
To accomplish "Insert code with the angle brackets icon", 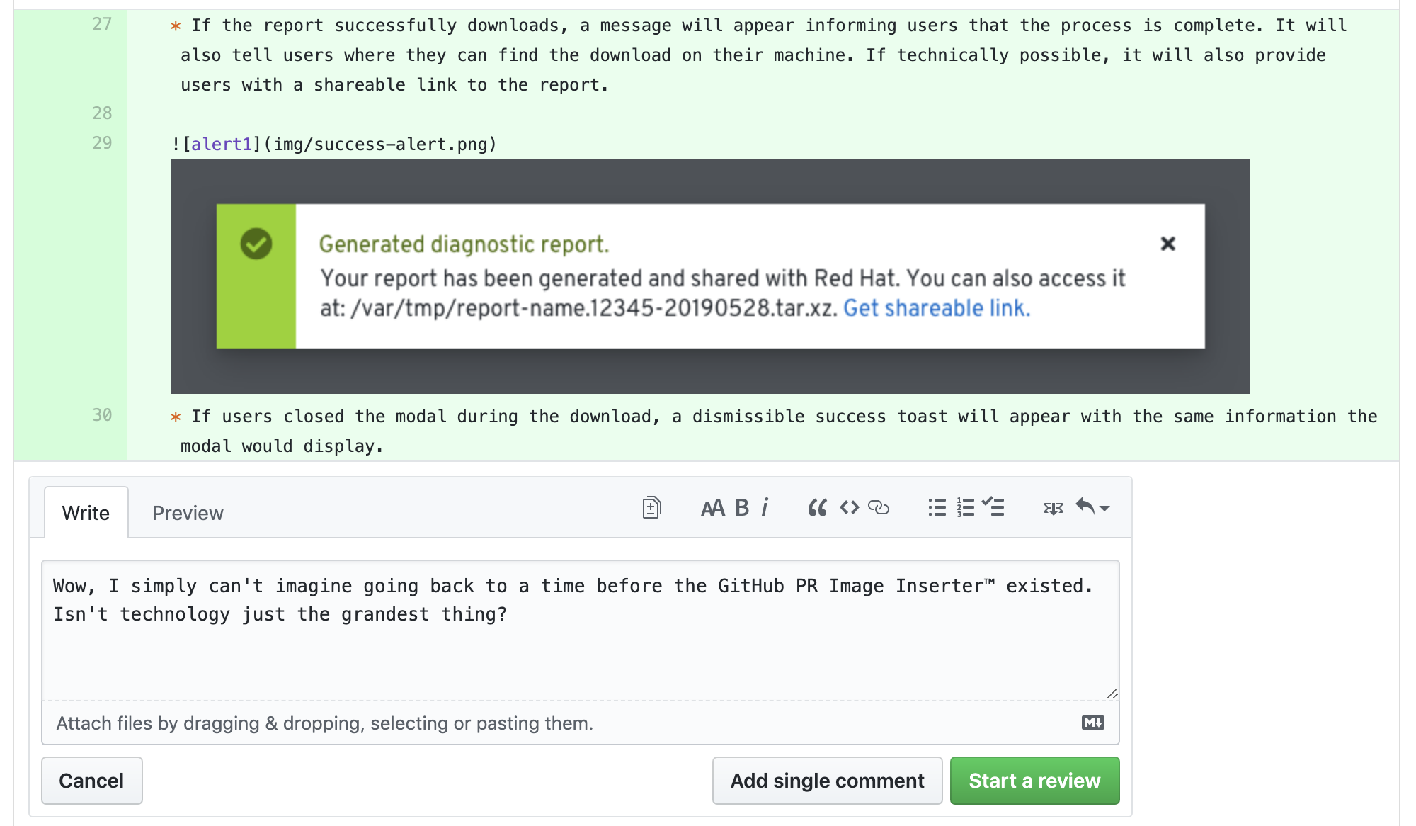I will (x=850, y=508).
